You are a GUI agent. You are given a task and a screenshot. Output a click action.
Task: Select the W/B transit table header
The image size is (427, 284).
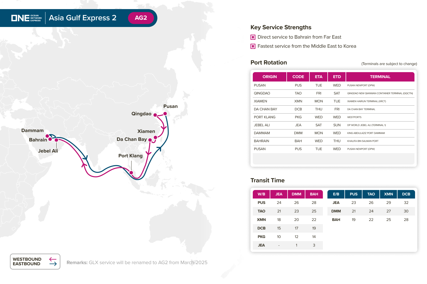coord(261,194)
